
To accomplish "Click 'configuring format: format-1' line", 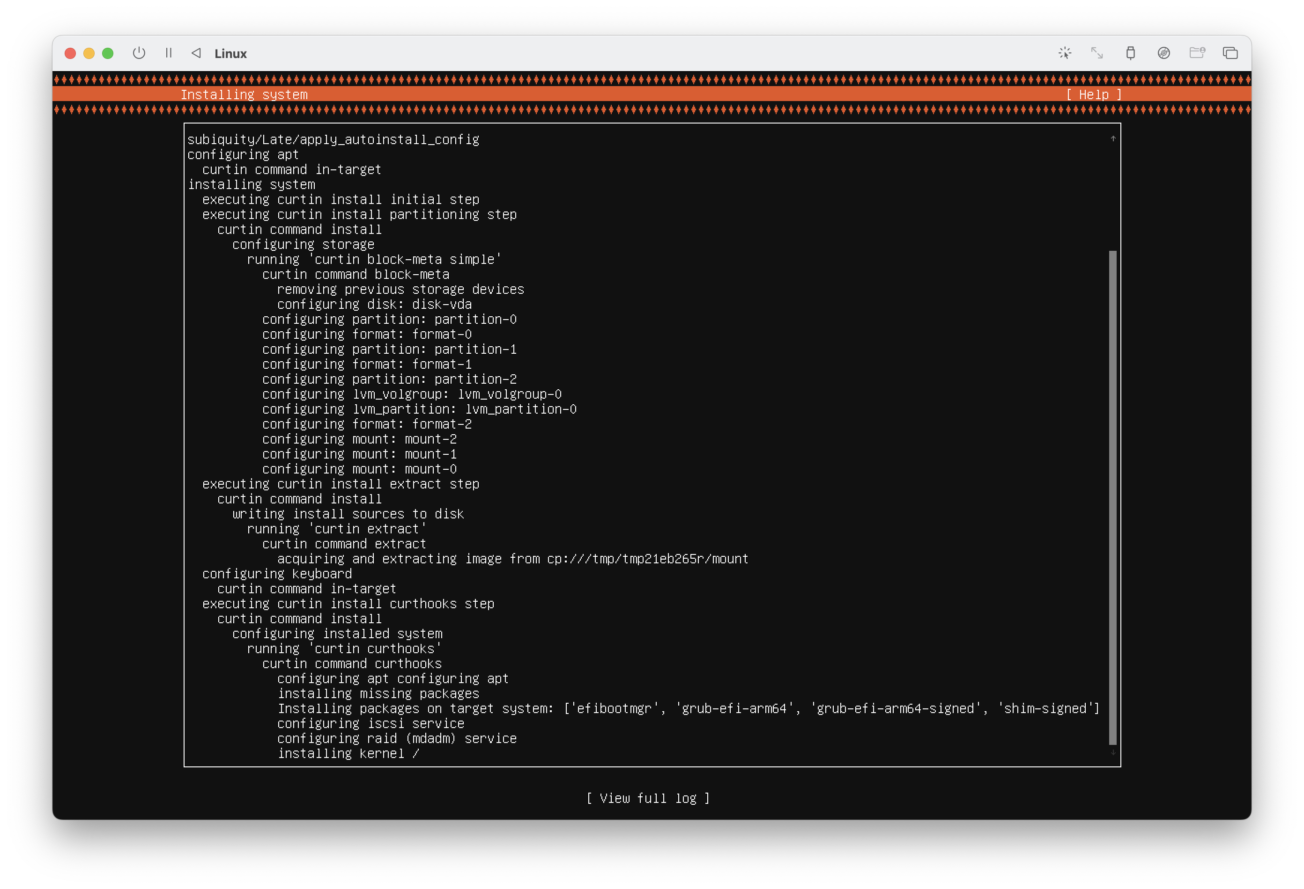I will 367,364.
